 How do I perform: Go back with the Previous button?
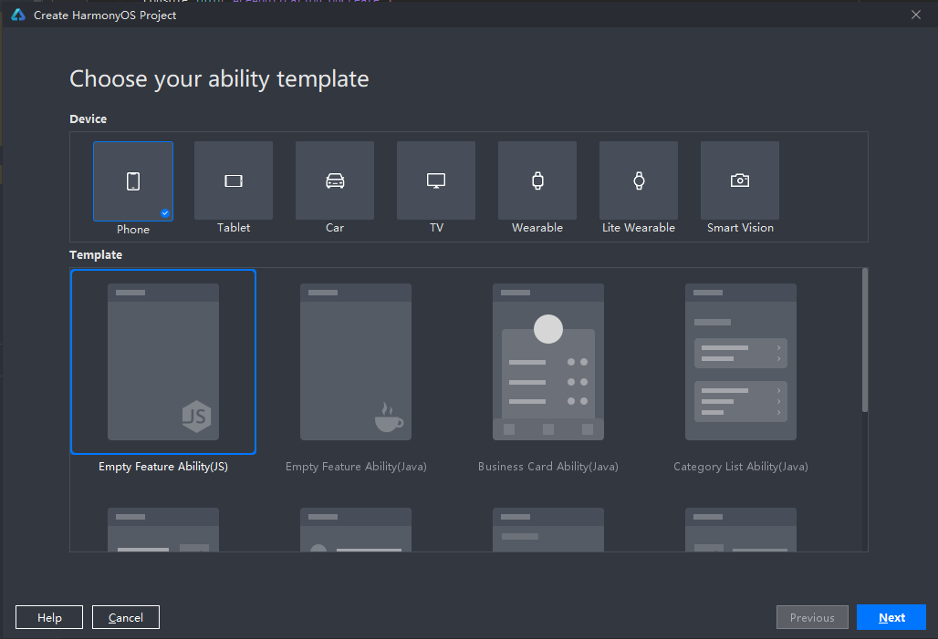(x=812, y=617)
